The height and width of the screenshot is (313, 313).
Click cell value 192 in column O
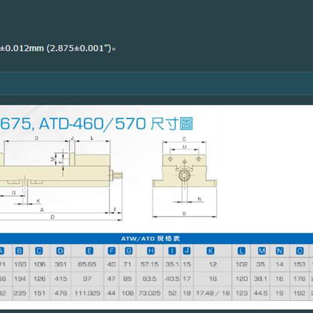[x=299, y=293]
